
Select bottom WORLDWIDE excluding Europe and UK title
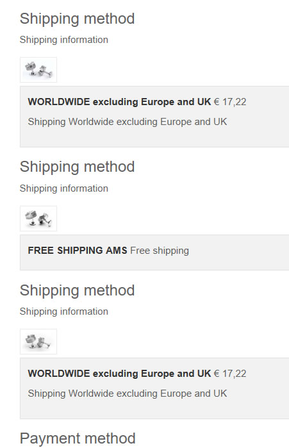119,374
